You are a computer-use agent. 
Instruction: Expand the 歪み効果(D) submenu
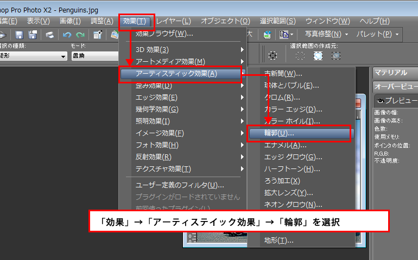(x=242, y=86)
